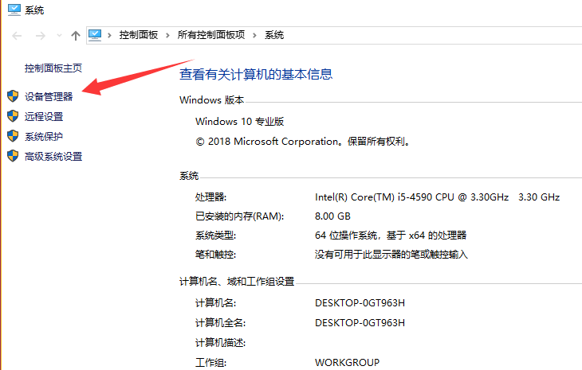Click the computer icon in the address bar
The image size is (582, 370).
tap(96, 35)
